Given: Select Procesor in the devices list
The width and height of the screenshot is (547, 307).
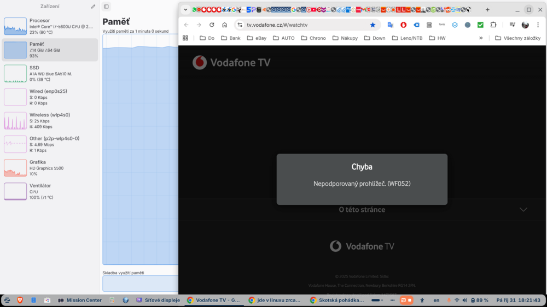Looking at the screenshot, I should tap(50, 26).
